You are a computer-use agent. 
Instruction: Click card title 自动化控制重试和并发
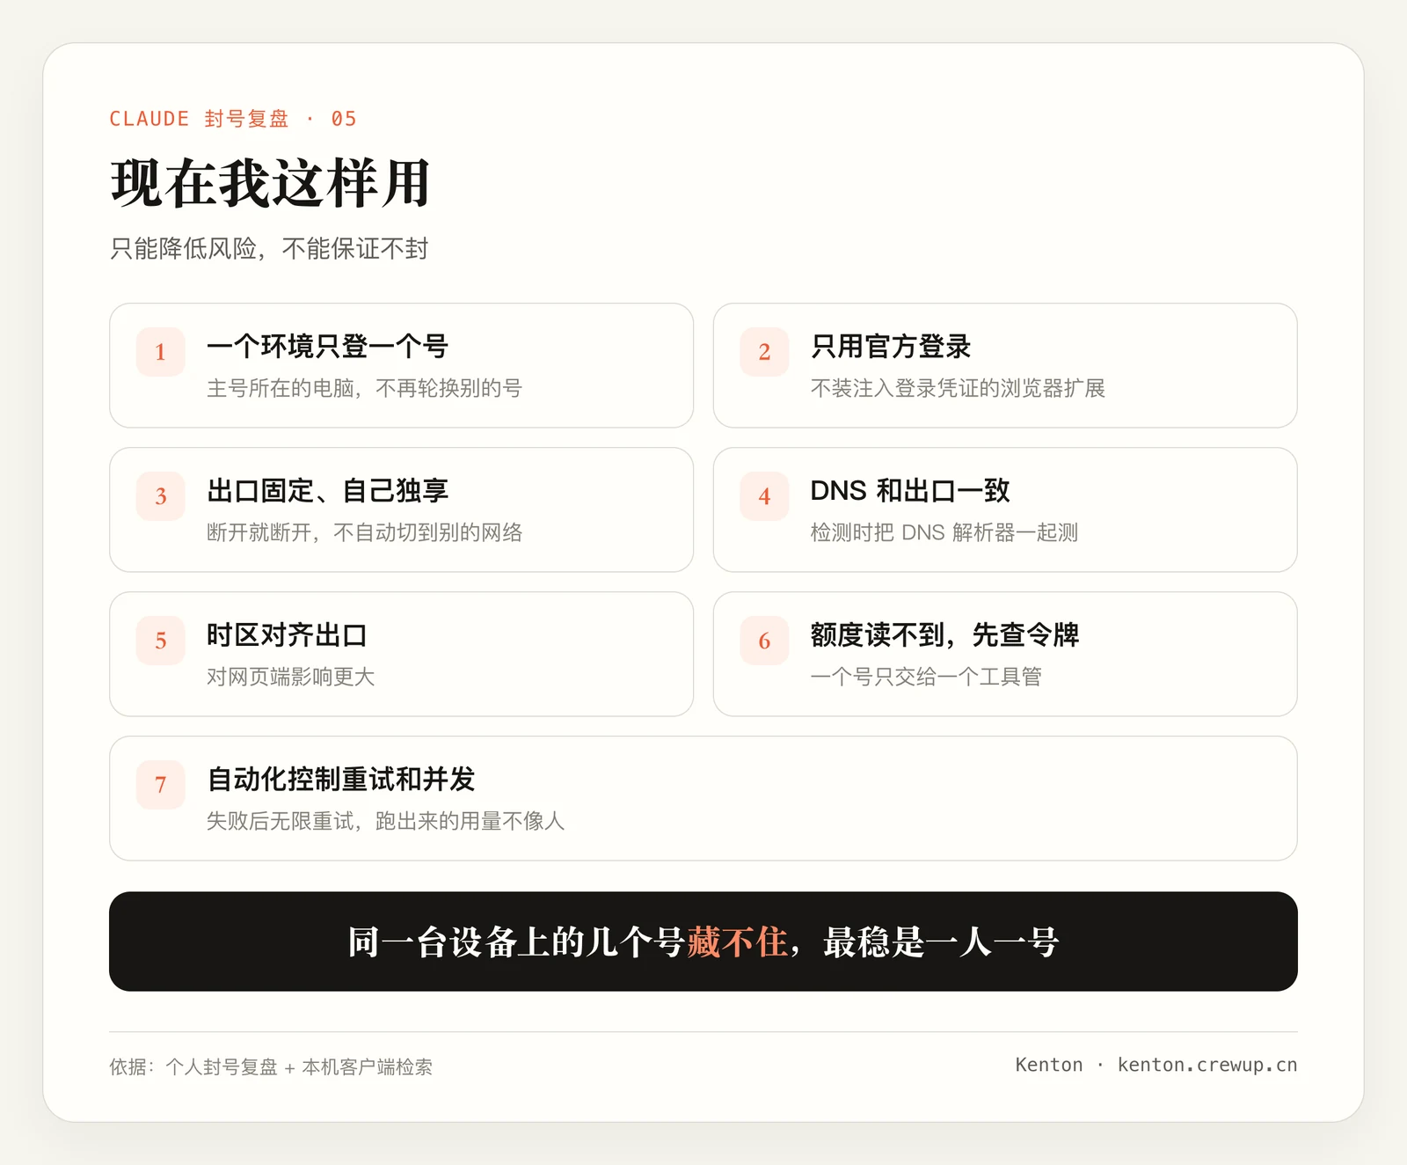(341, 780)
